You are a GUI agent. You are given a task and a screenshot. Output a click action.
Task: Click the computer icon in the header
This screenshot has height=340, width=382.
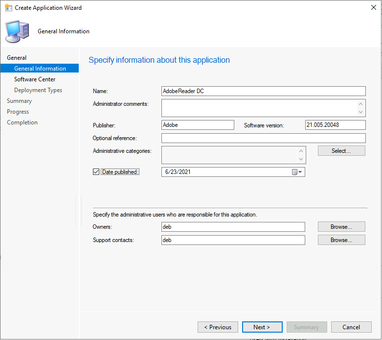point(17,32)
